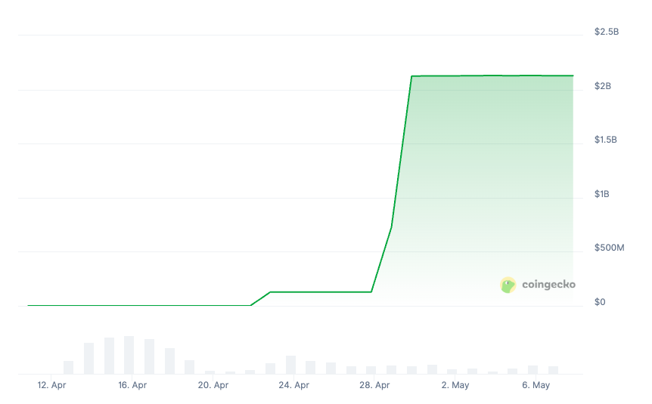Viewport: 652px width, 404px height.
Task: Click the 20. Apr date label
Action: pyautogui.click(x=213, y=385)
